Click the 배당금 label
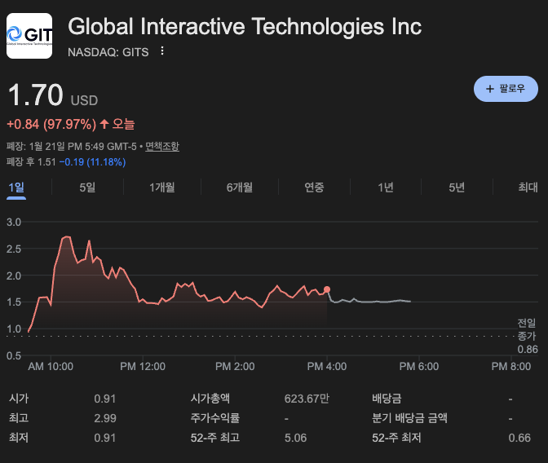548x463 pixels. [x=387, y=399]
